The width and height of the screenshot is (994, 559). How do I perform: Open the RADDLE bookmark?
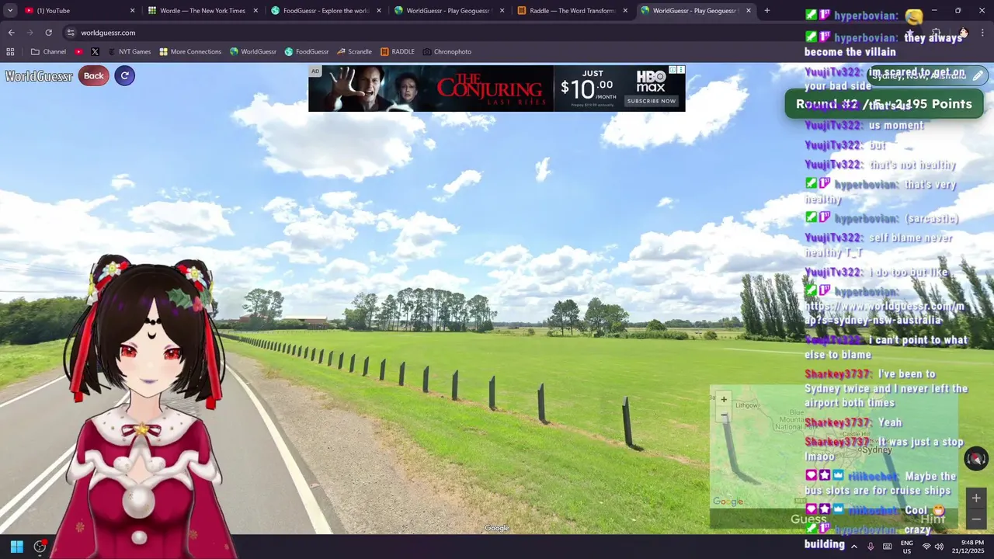(x=398, y=52)
